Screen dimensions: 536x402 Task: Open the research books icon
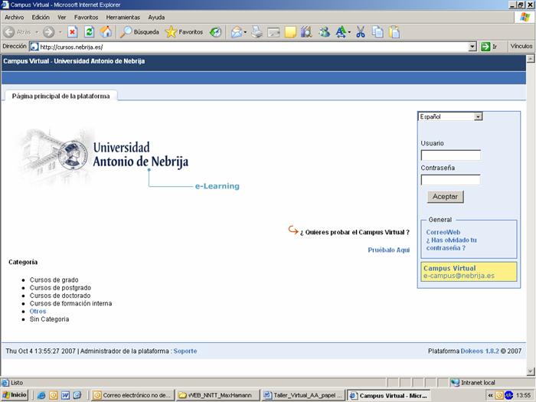point(306,32)
